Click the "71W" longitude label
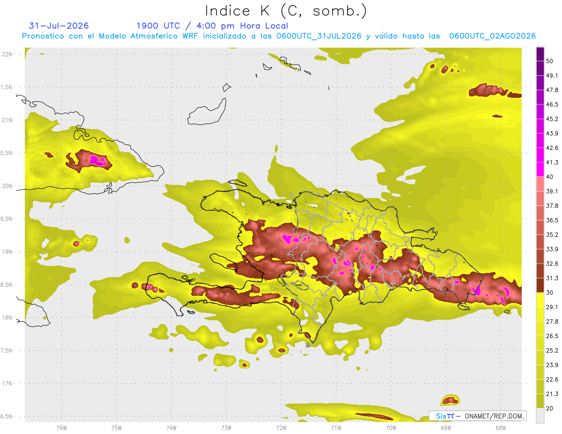Image resolution: width=562 pixels, height=434 pixels. pyautogui.click(x=336, y=427)
